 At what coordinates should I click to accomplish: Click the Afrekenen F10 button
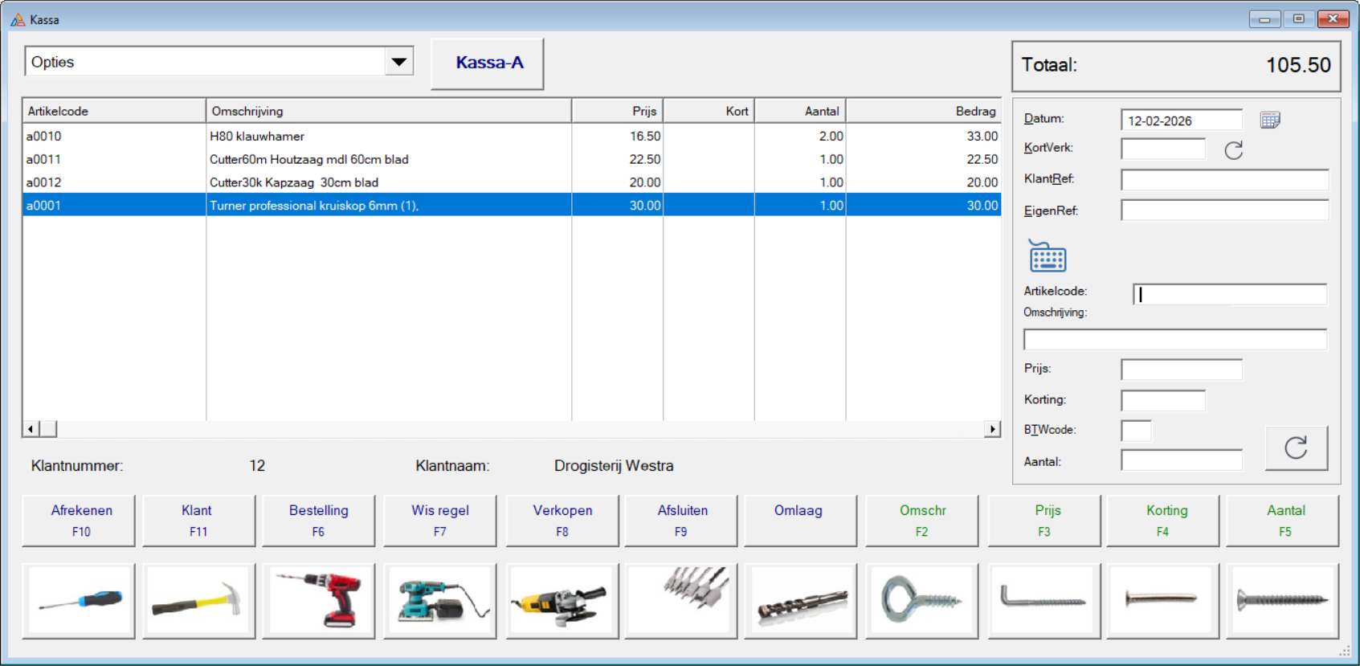click(x=79, y=520)
